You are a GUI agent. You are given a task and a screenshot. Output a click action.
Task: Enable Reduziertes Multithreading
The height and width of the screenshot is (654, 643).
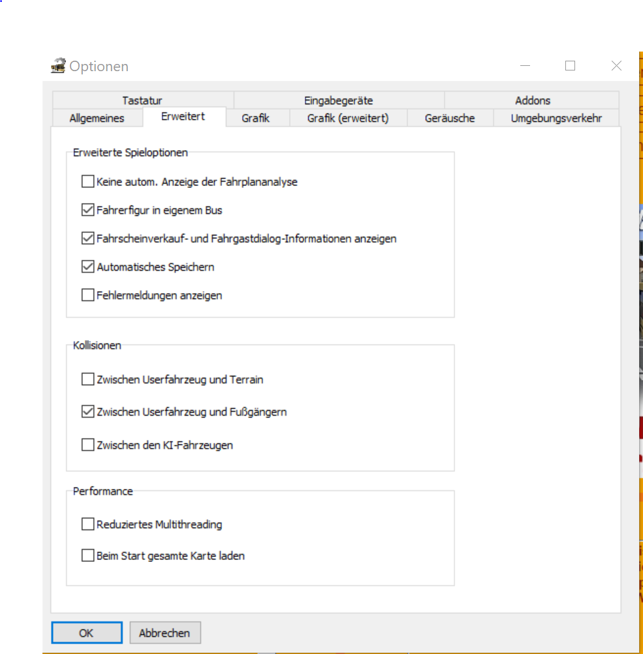click(87, 523)
